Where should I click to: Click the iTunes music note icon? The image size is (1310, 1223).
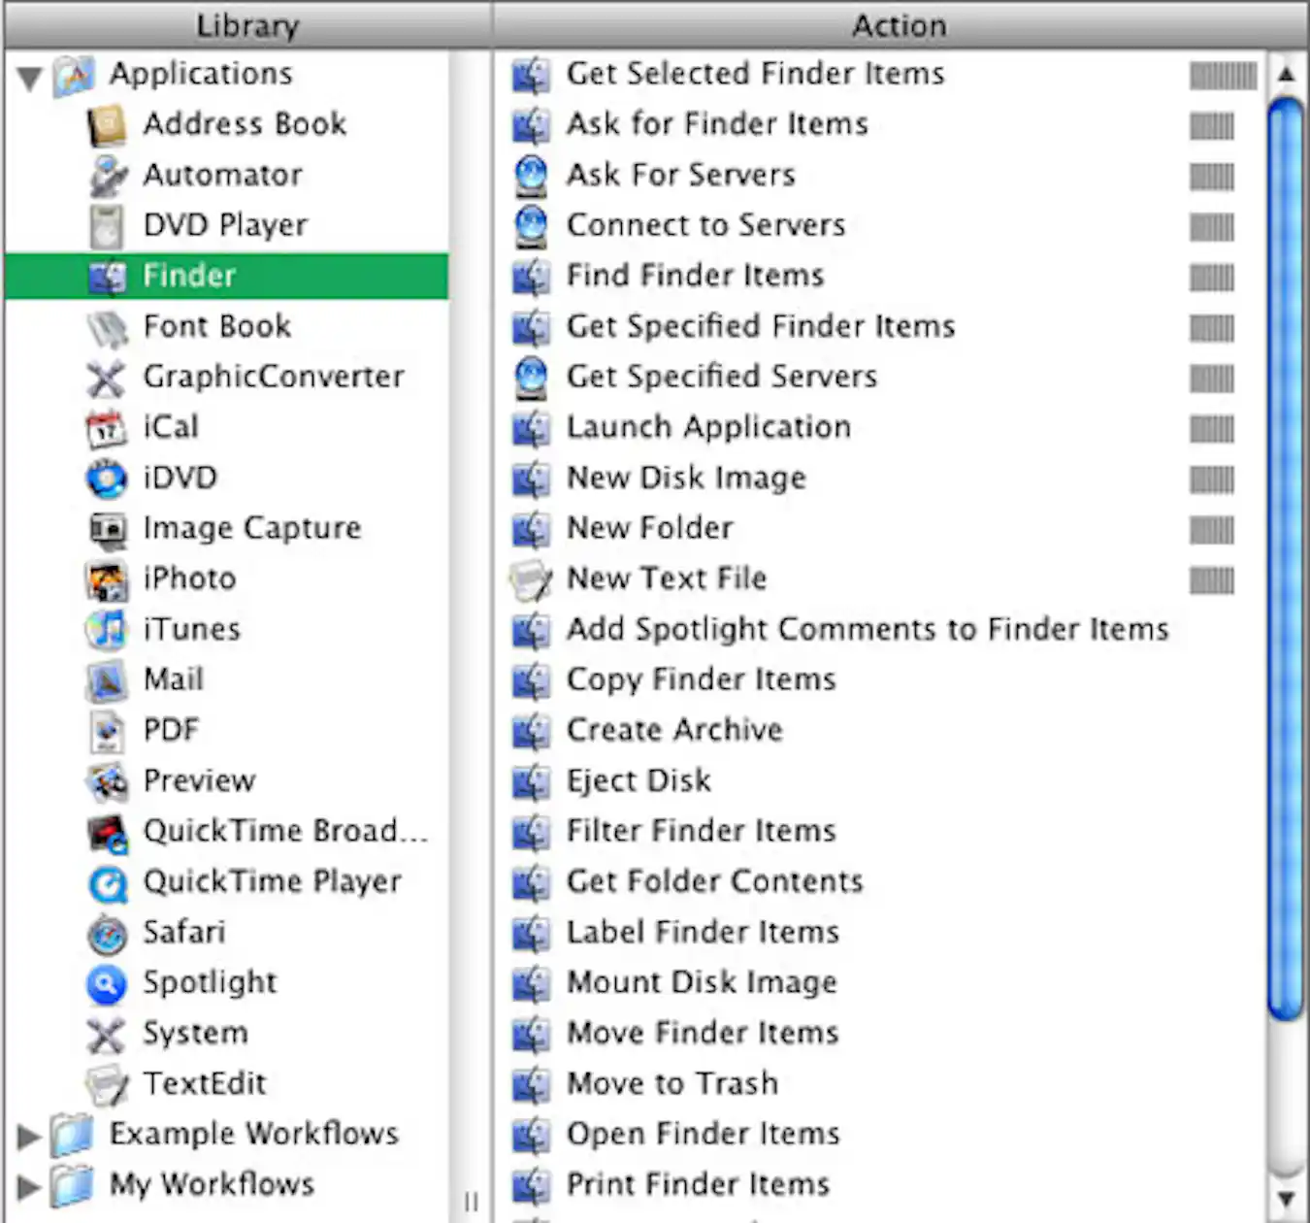point(106,630)
